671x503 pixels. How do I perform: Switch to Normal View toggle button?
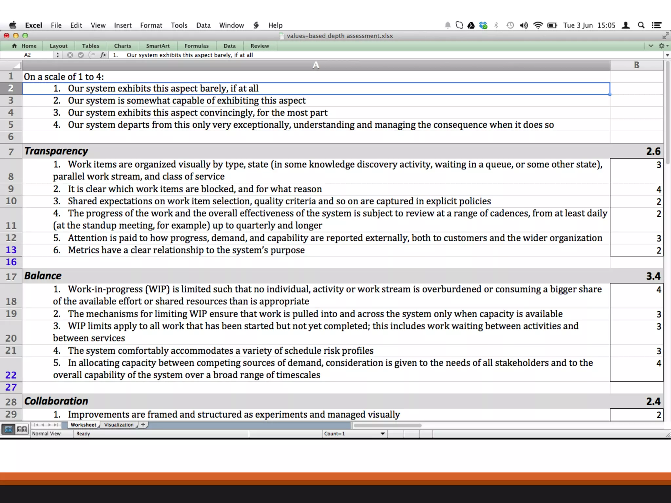9,429
